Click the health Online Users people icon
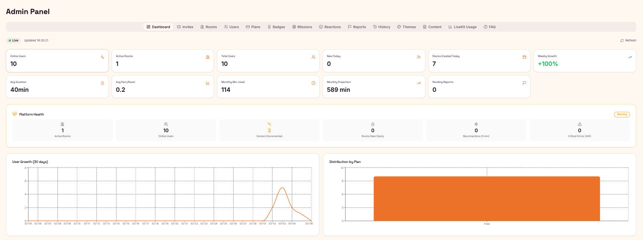Viewport: 643px width, 240px height. tap(166, 124)
